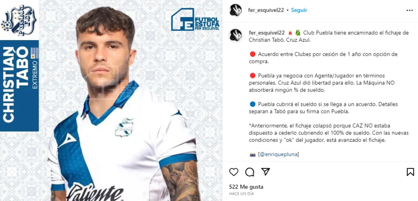418x201 pixels.
Task: Open the @enriquepluna mention link
Action: tap(278, 154)
